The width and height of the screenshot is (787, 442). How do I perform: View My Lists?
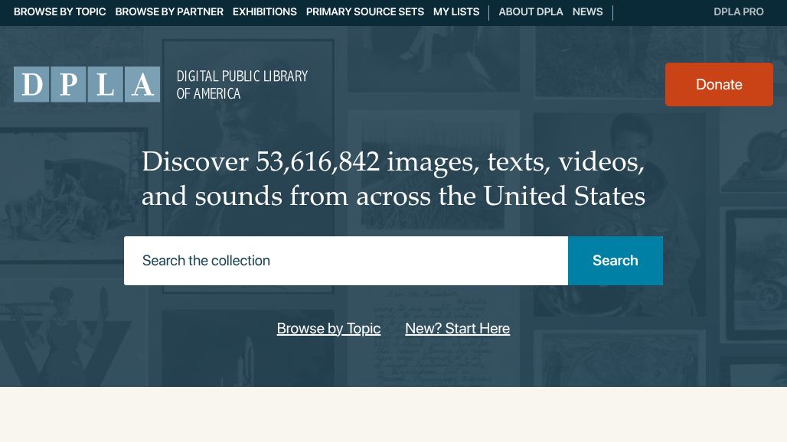point(456,11)
